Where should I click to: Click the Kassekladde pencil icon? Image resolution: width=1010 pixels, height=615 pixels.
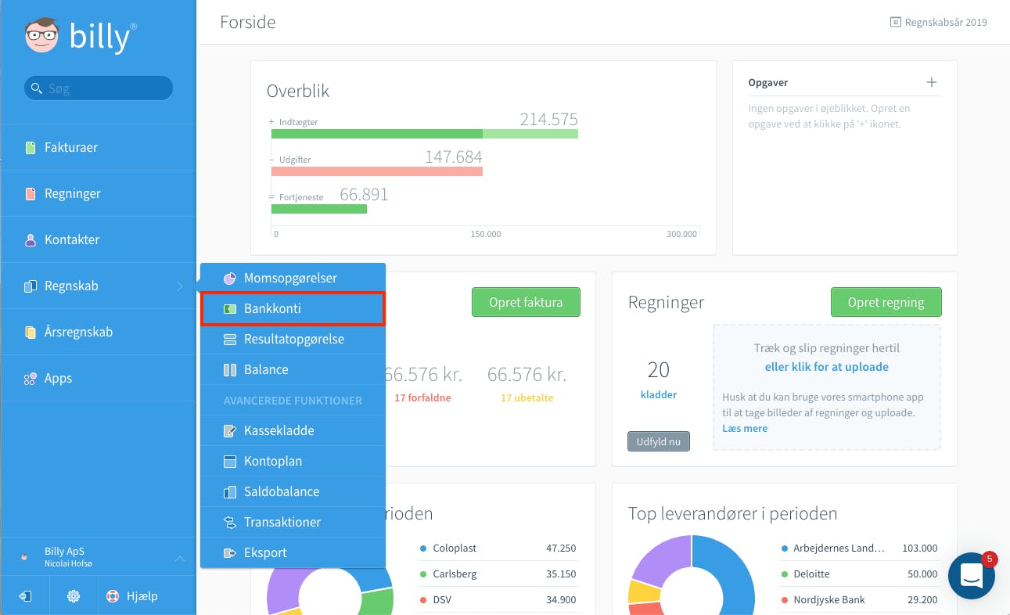pyautogui.click(x=230, y=430)
